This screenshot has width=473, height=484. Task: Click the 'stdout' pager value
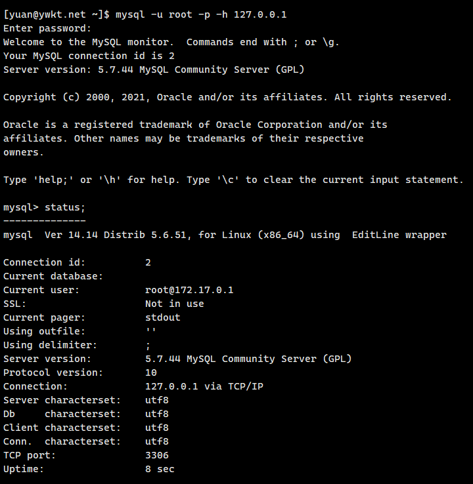162,317
